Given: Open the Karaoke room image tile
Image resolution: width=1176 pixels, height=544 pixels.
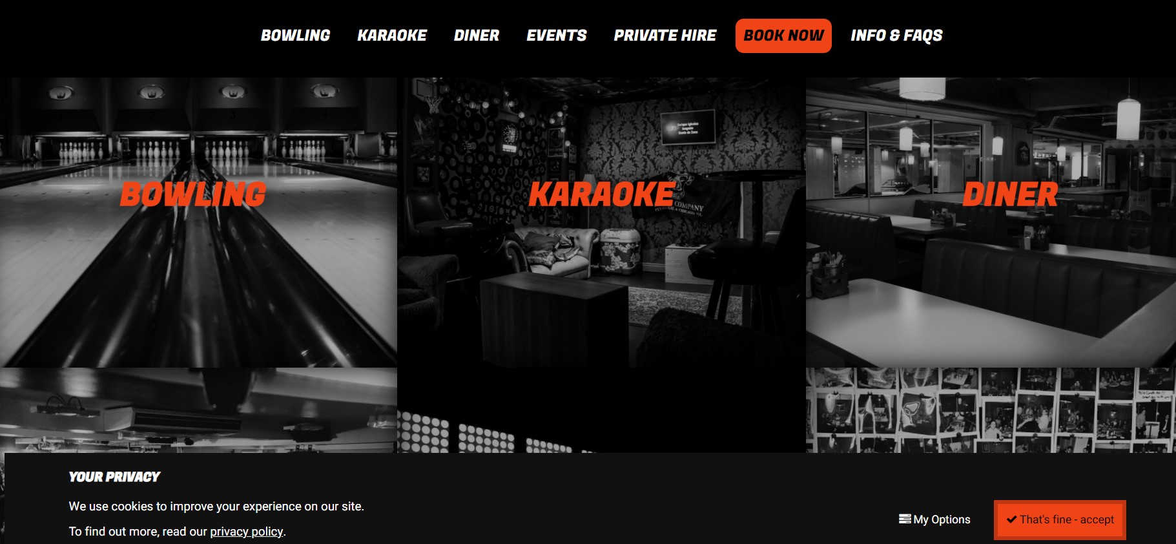Looking at the screenshot, I should click(601, 222).
